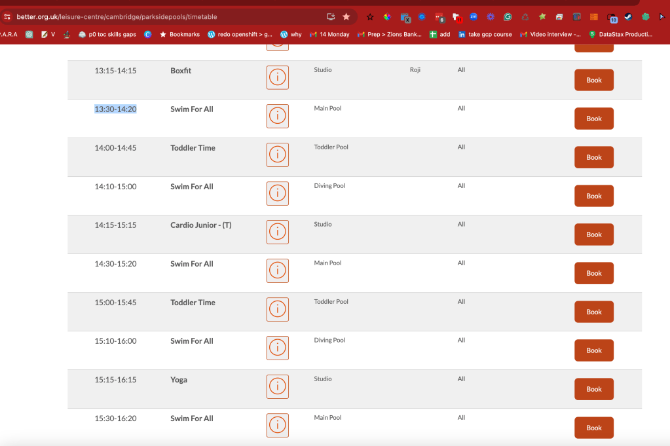
Task: Click the install app icon in address bar
Action: click(331, 16)
